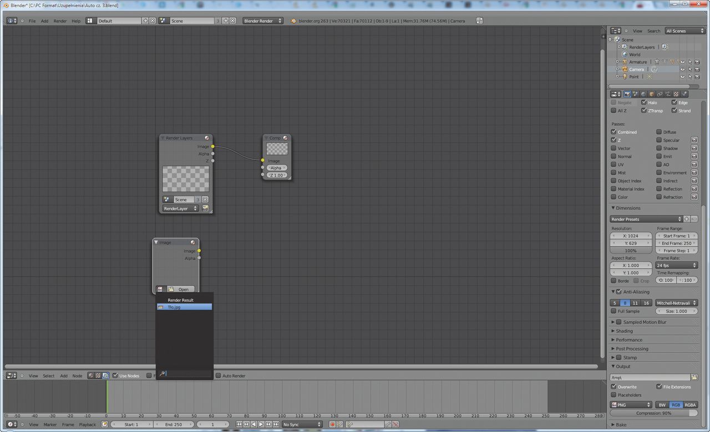The height and width of the screenshot is (432, 710).
Task: Open the Marker menu in timeline
Action: [x=50, y=425]
